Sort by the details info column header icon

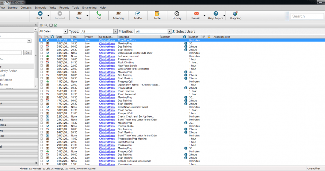pyautogui.click(x=185, y=37)
